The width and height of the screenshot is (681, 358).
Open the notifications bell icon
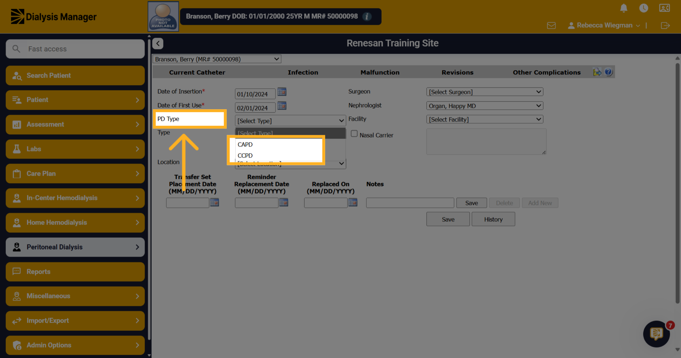pos(623,8)
